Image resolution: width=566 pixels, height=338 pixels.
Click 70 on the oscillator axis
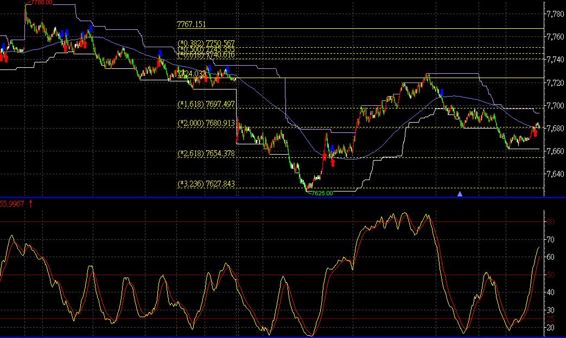[x=550, y=239]
